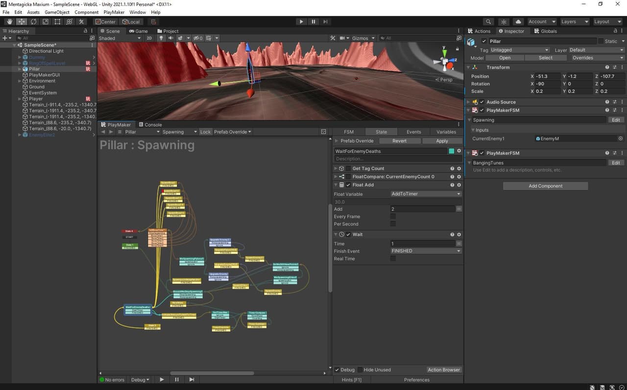Select the Rotate tool
627x390 pixels.
coord(33,22)
